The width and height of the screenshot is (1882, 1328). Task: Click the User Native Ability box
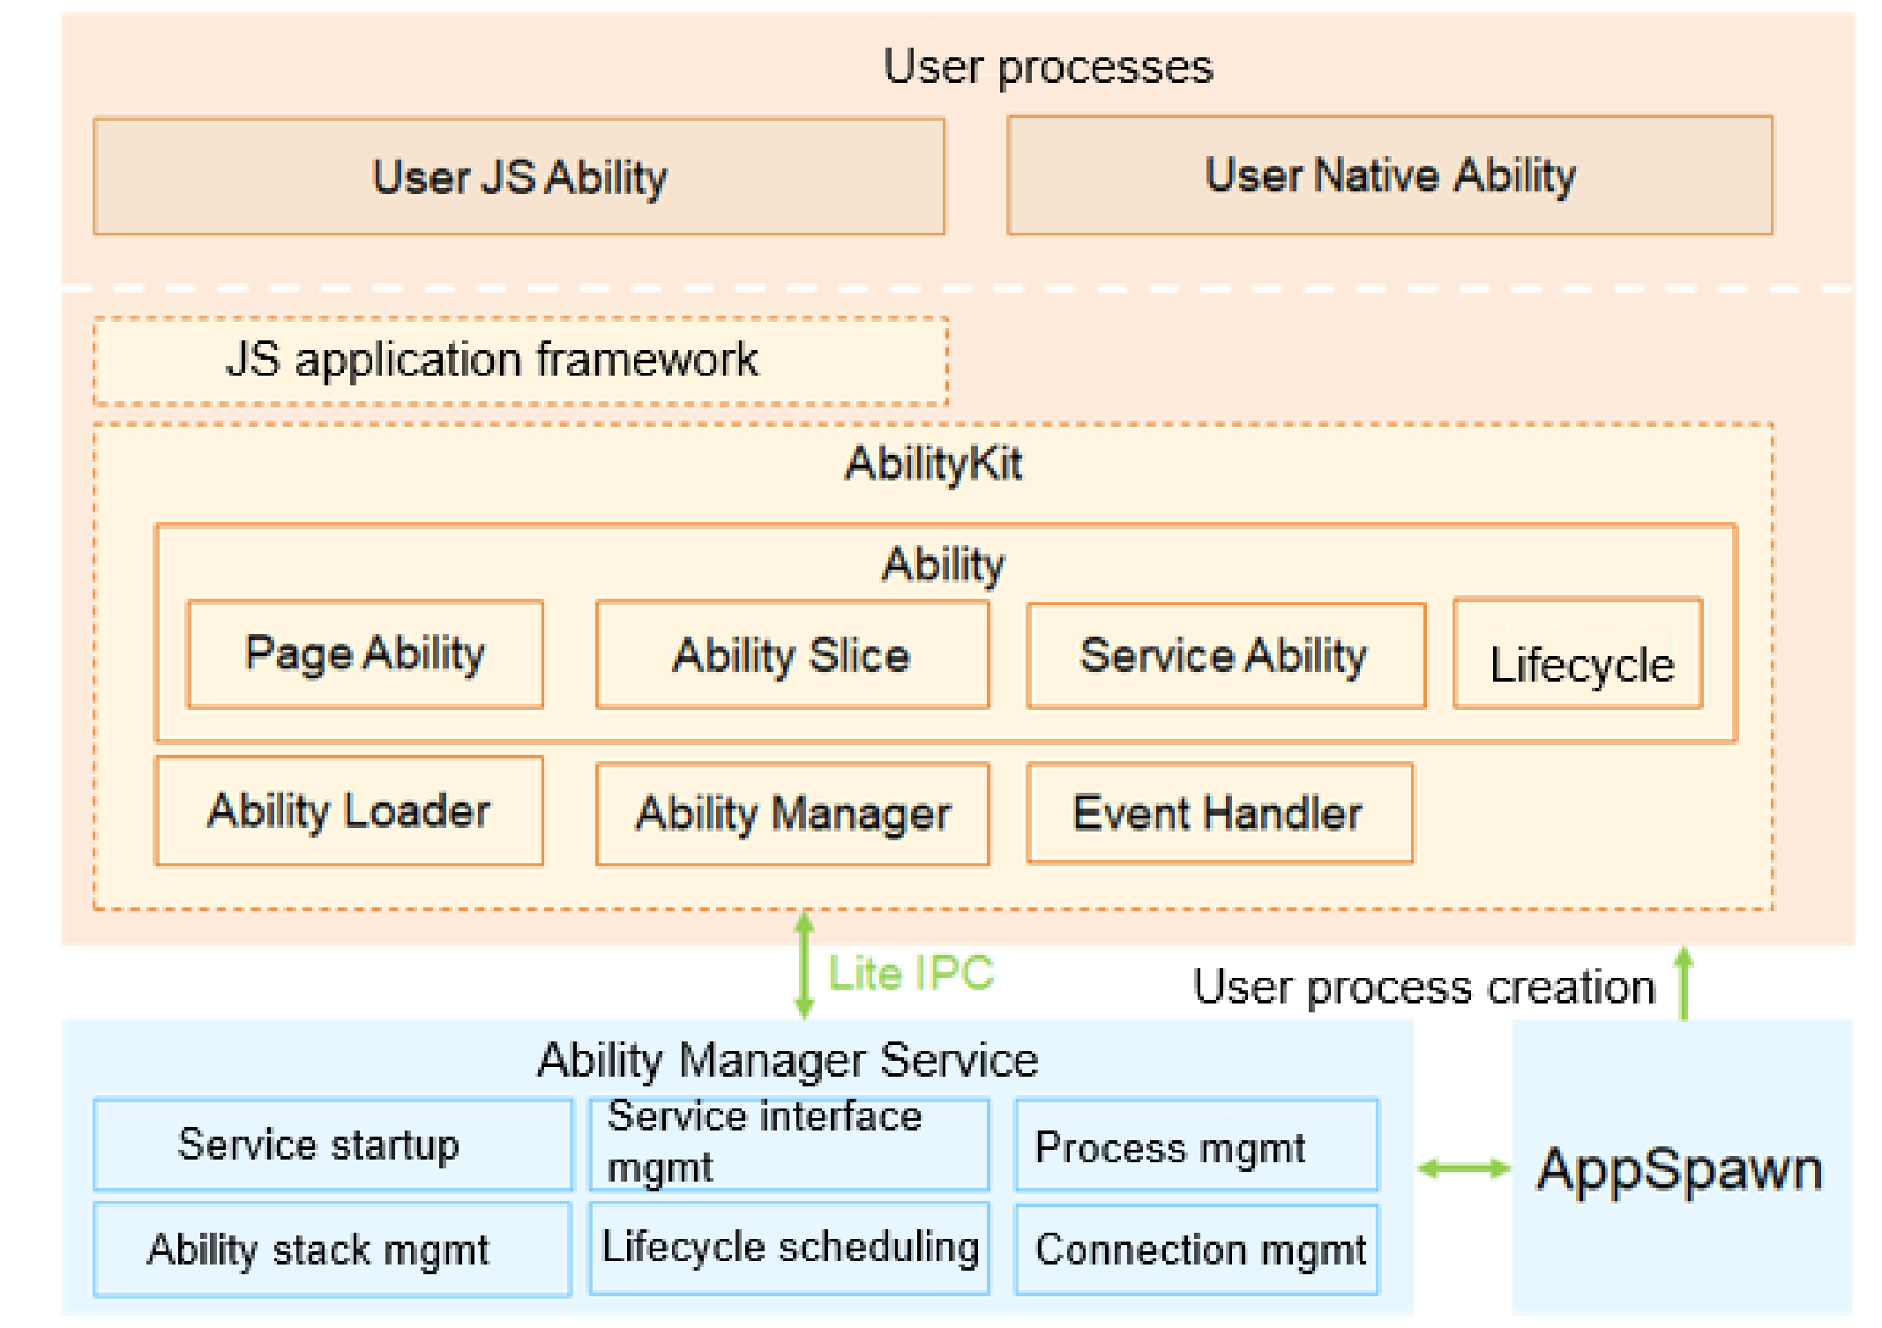click(x=1389, y=175)
